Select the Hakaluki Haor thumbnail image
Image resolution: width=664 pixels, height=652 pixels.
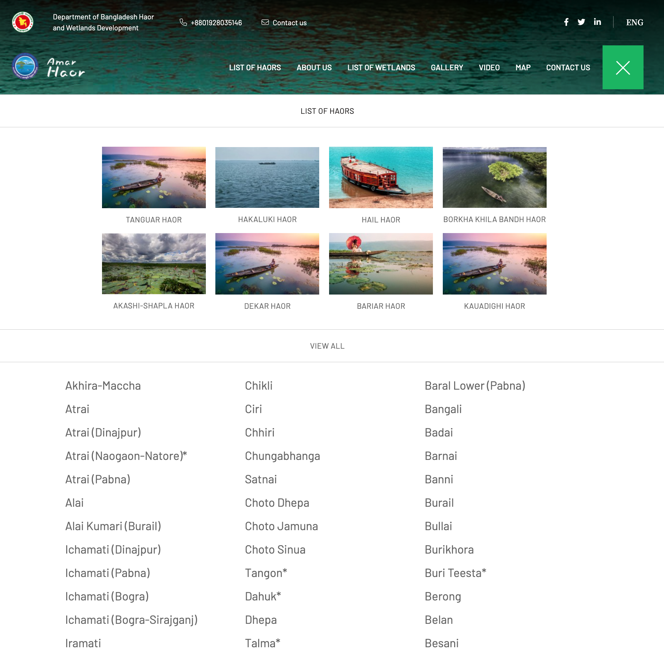(267, 177)
